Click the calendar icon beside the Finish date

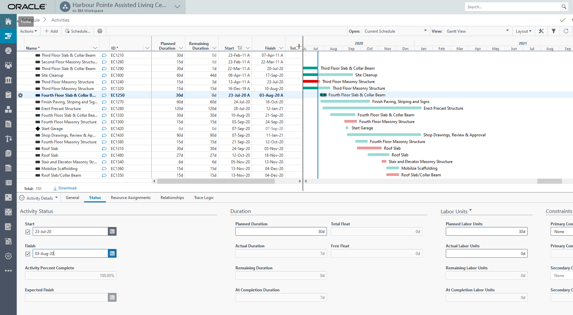112,253
